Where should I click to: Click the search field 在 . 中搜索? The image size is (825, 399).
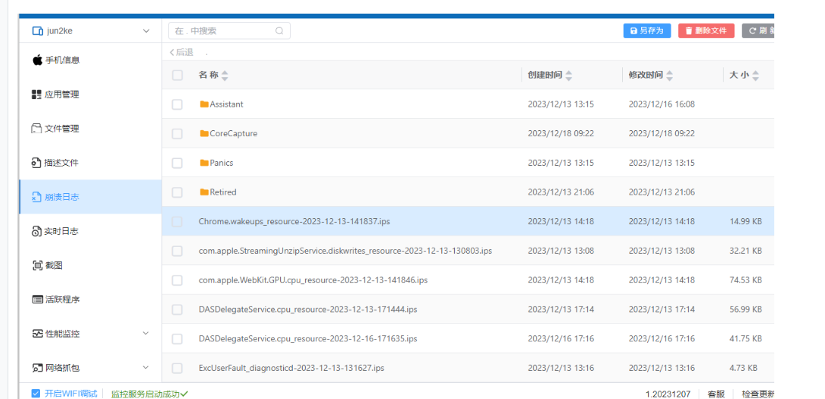coord(229,30)
